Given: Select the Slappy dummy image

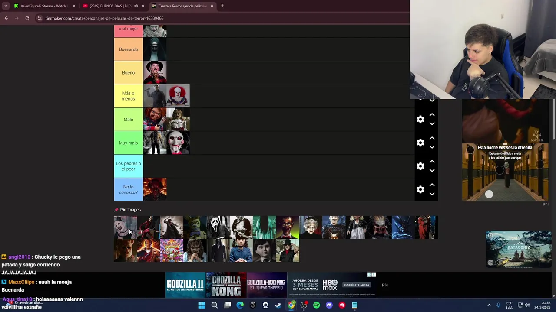Looking at the screenshot, I should [x=288, y=227].
